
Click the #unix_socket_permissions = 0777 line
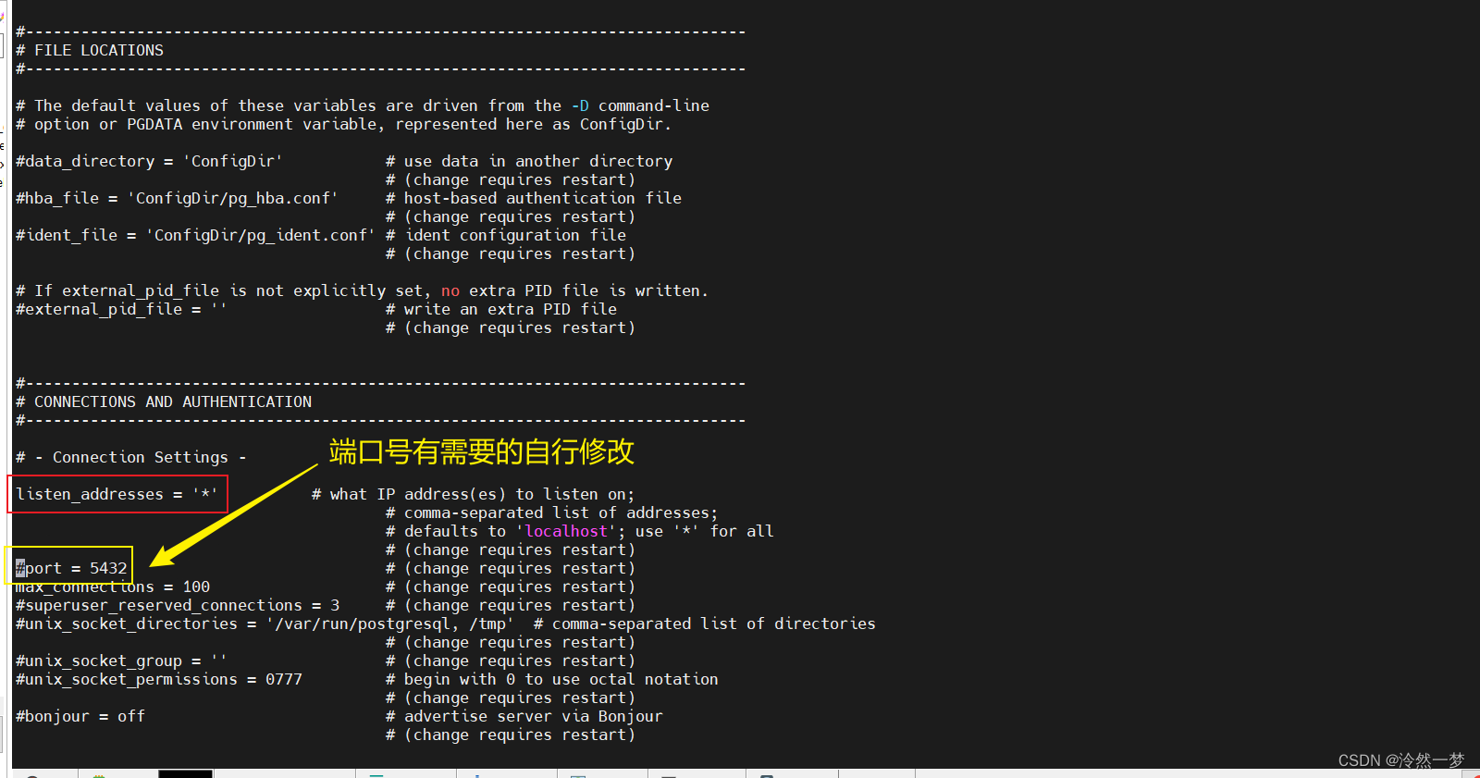coord(159,679)
